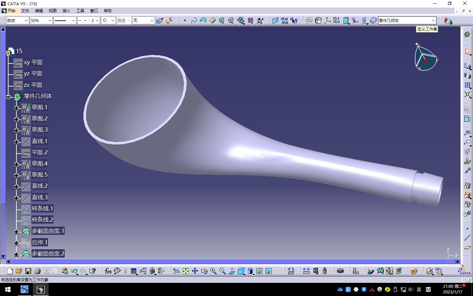Click the Measure Between ruler icon
Image resolution: width=473 pixels, height=296 pixels.
[306, 271]
